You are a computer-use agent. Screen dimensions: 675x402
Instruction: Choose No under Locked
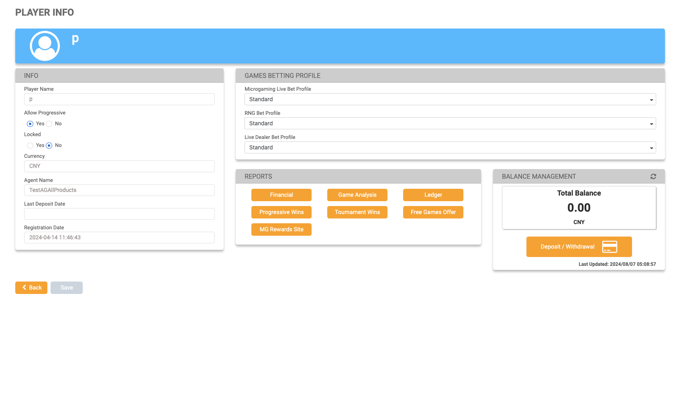click(49, 145)
